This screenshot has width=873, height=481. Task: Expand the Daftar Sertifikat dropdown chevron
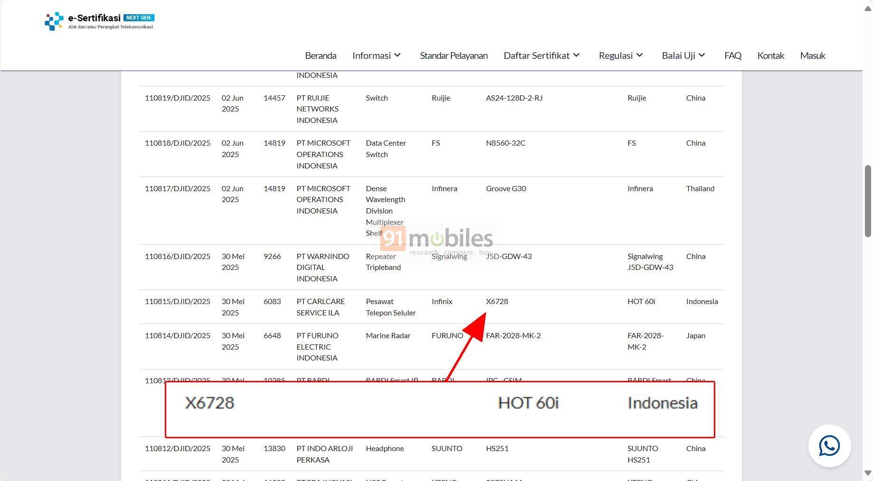click(576, 55)
